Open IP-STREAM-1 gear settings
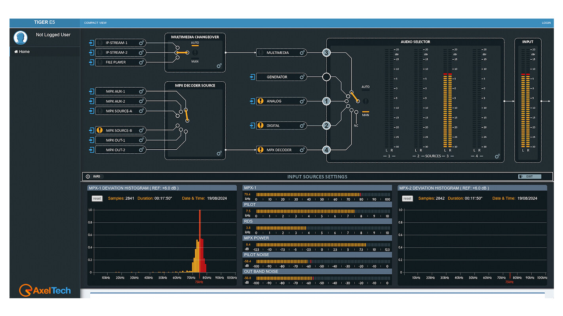 tap(142, 43)
